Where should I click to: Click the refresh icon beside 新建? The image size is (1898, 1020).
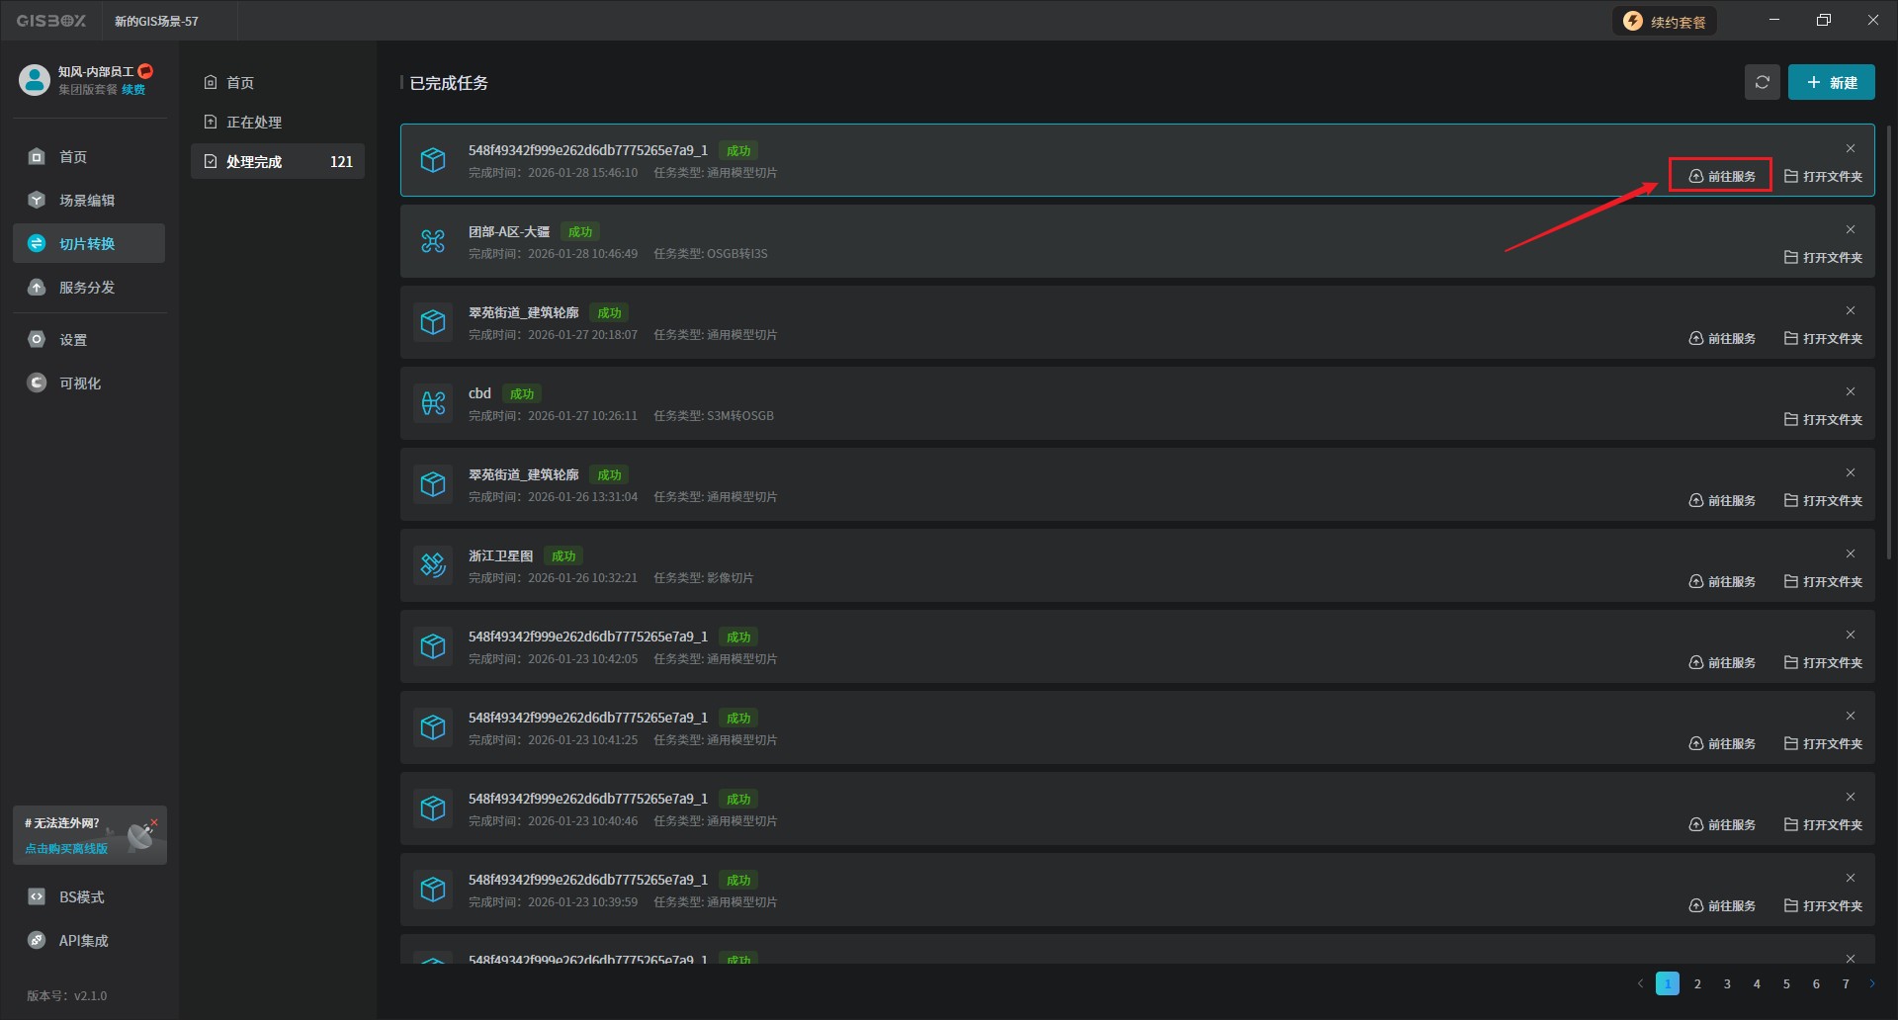tap(1762, 83)
